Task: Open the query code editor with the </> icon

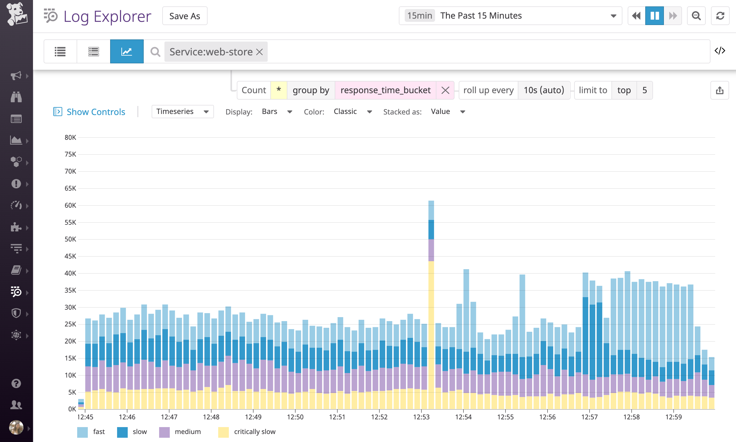Action: coord(720,51)
